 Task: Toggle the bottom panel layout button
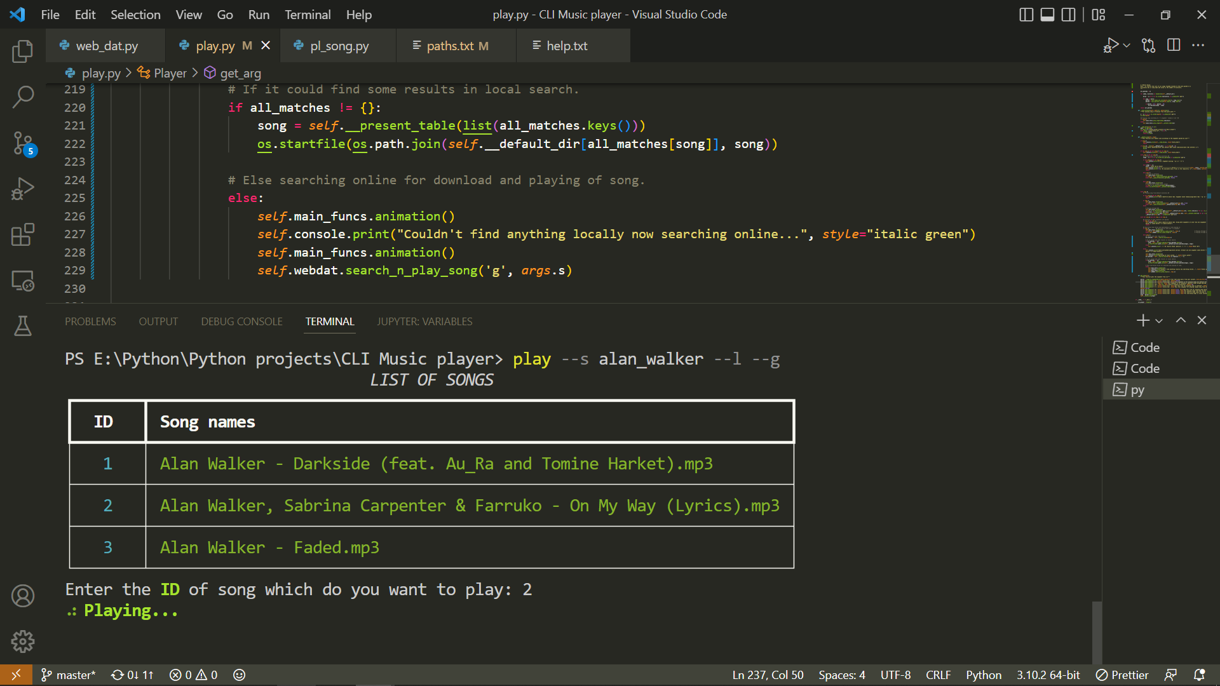tap(1047, 15)
